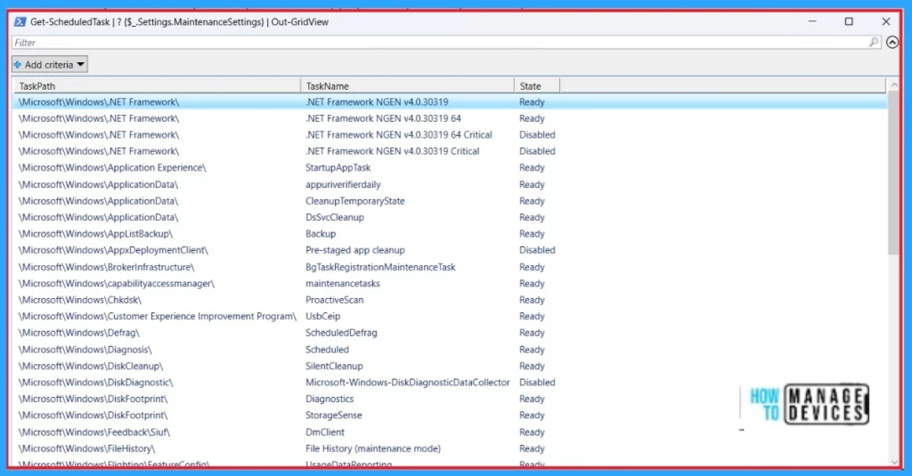Select the ScheduledDefrag task
912x476 pixels.
(341, 333)
